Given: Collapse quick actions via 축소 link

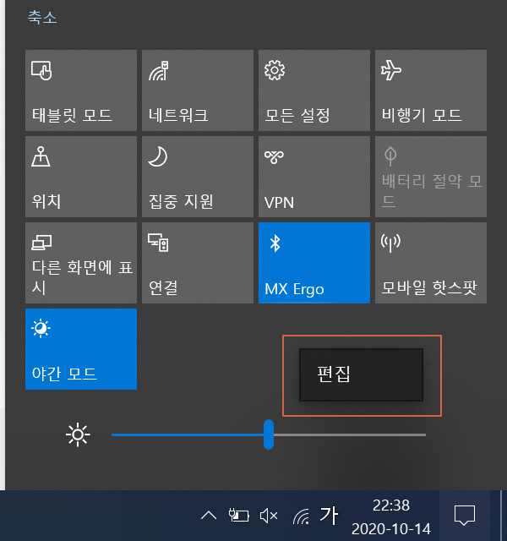Looking at the screenshot, I should pyautogui.click(x=42, y=17).
